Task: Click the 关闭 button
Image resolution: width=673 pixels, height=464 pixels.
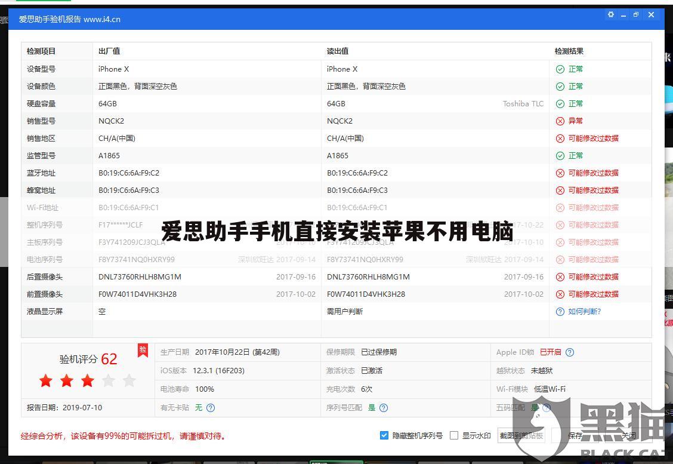Action: click(x=629, y=436)
